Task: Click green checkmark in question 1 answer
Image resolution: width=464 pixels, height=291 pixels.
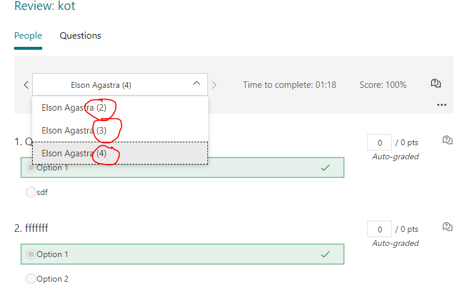Action: click(325, 167)
